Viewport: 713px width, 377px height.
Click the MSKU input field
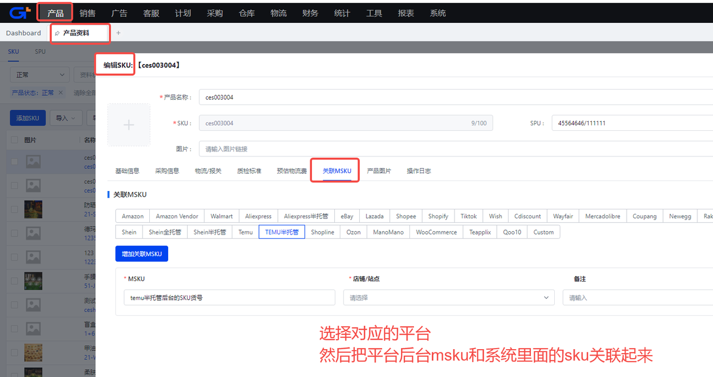(229, 297)
